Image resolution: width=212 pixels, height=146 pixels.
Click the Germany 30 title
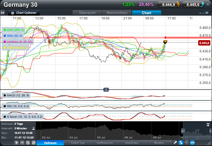coord(20,5)
